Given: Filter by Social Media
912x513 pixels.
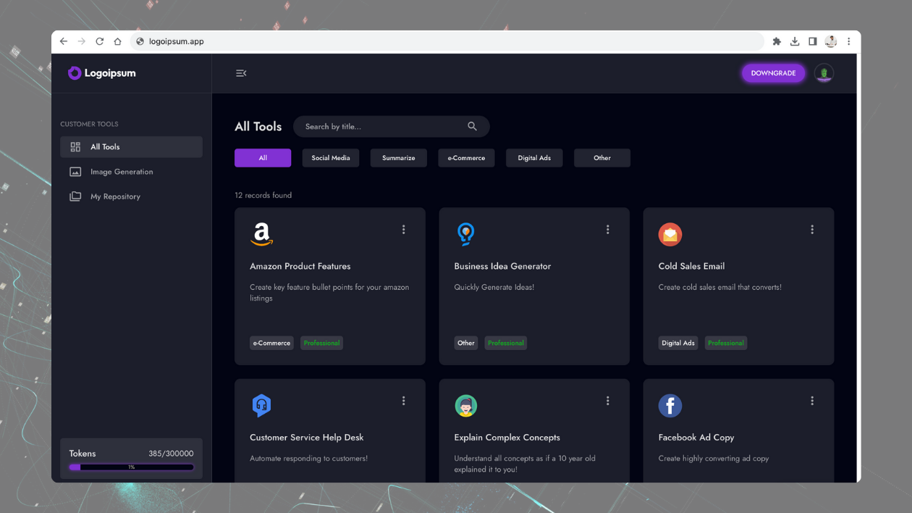Looking at the screenshot, I should (x=331, y=158).
